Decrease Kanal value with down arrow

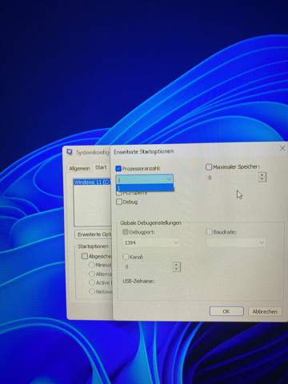tap(177, 269)
